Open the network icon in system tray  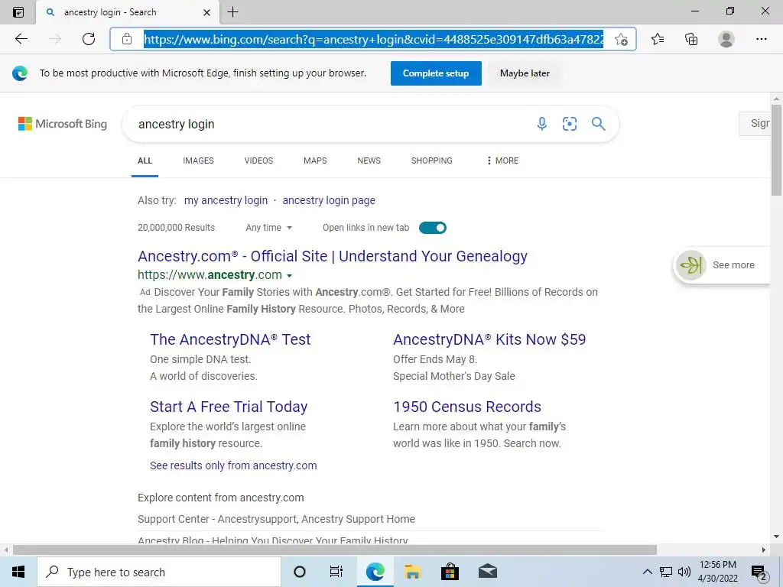tap(666, 572)
